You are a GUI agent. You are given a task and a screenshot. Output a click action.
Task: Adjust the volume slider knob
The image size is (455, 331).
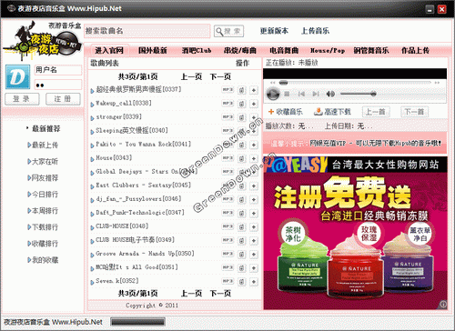pyautogui.click(x=373, y=94)
